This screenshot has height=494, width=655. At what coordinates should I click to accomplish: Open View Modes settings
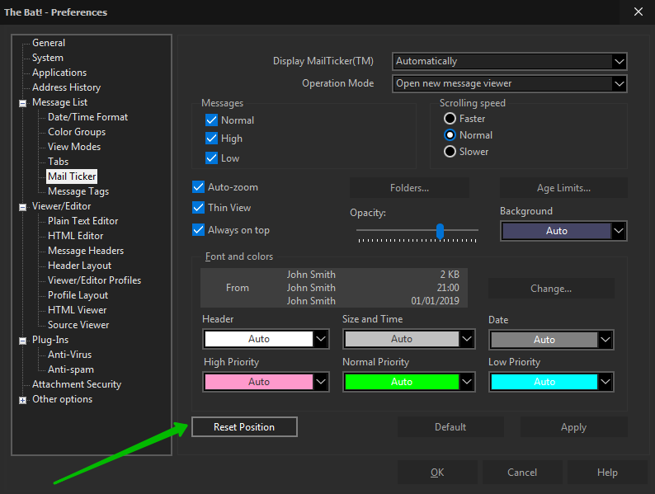(74, 147)
